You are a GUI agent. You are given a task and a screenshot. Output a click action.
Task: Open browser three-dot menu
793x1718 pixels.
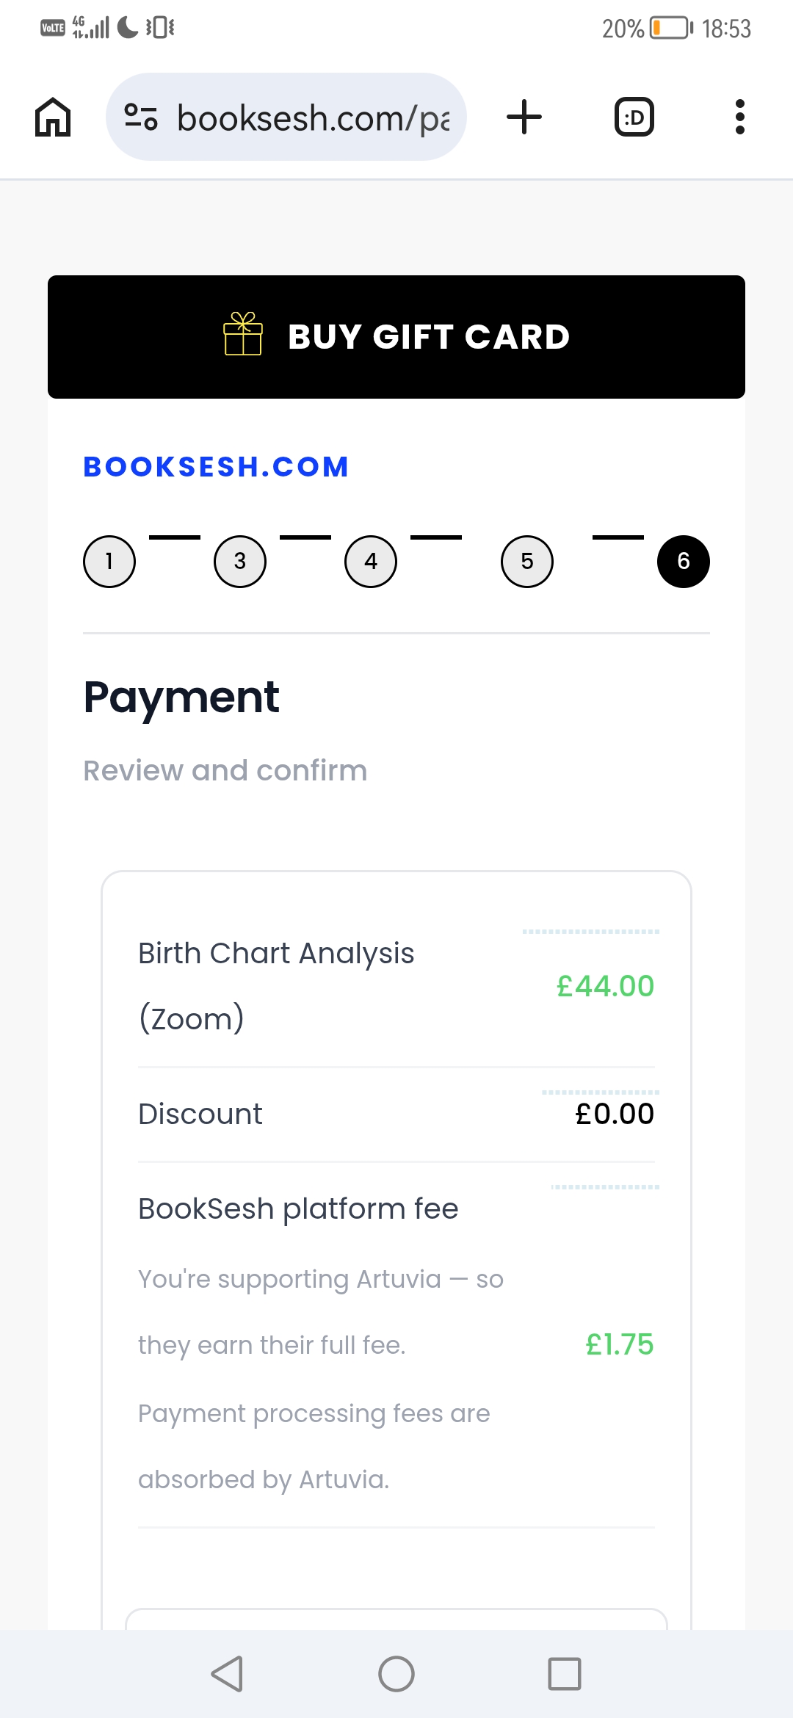(x=740, y=117)
